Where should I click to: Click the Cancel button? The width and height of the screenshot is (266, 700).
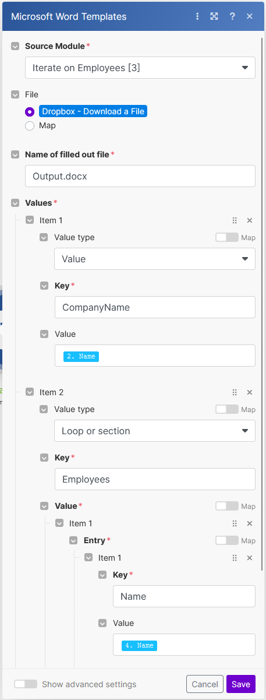tap(205, 684)
